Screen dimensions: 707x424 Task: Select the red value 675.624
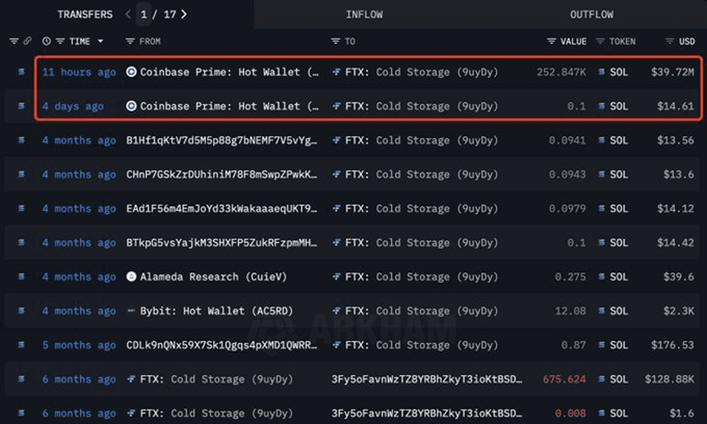click(x=564, y=379)
